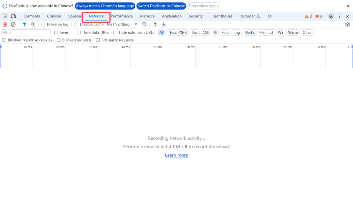This screenshot has height=210, width=353.
Task: Import HAR file upload icon
Action: [155, 24]
